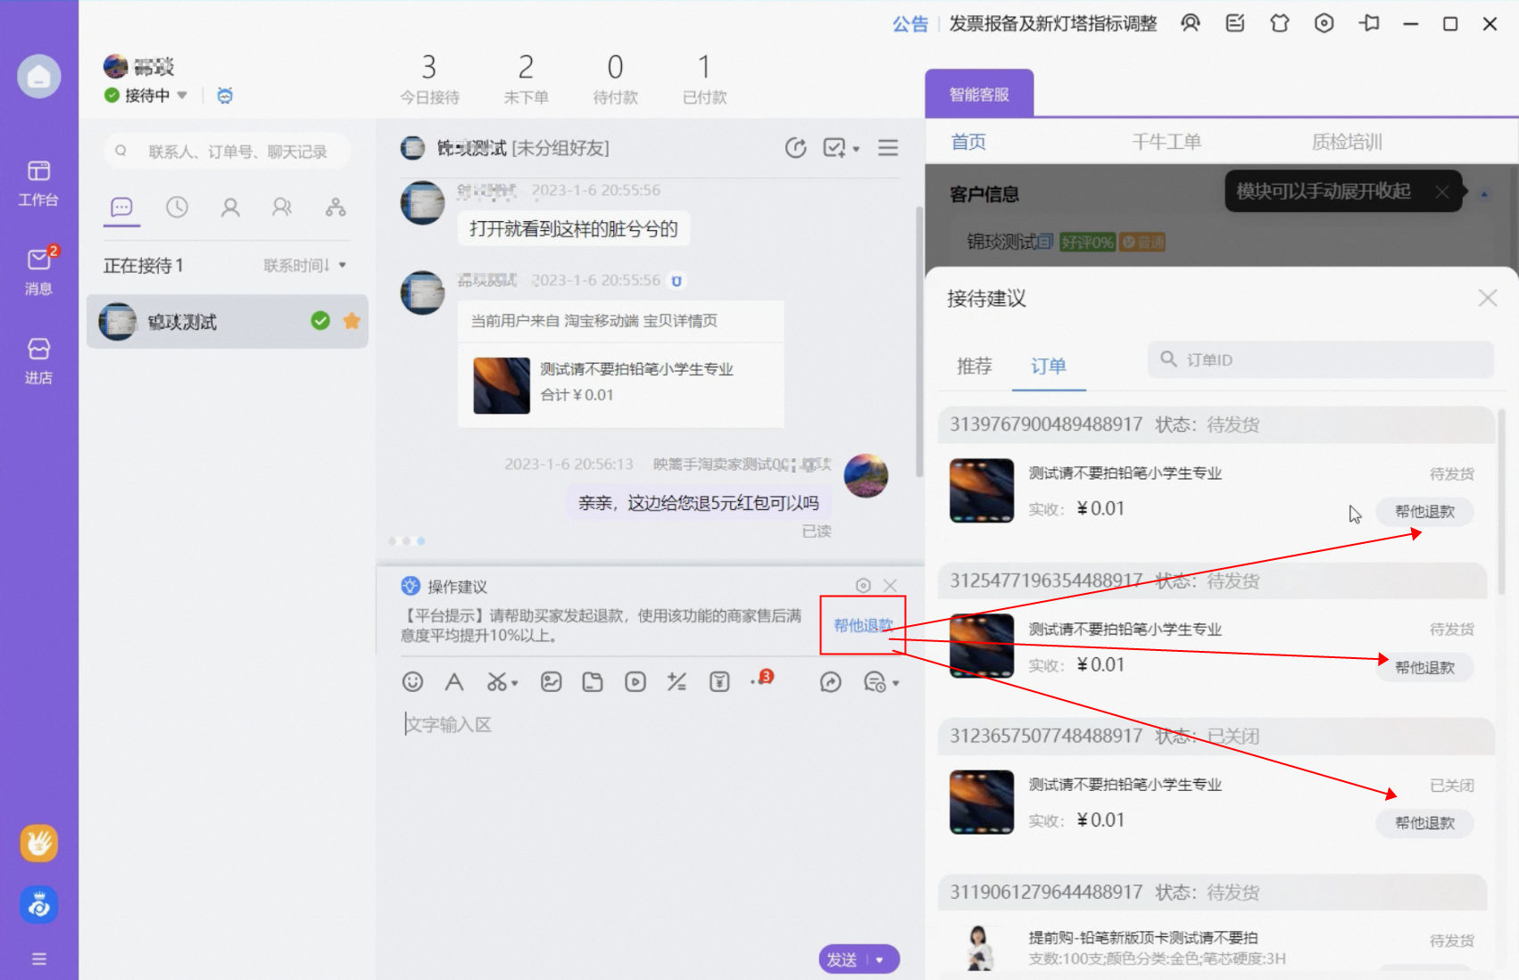Screen dimensions: 1519x980
Task: Click the yen payment icon in toolbar
Action: click(x=719, y=682)
